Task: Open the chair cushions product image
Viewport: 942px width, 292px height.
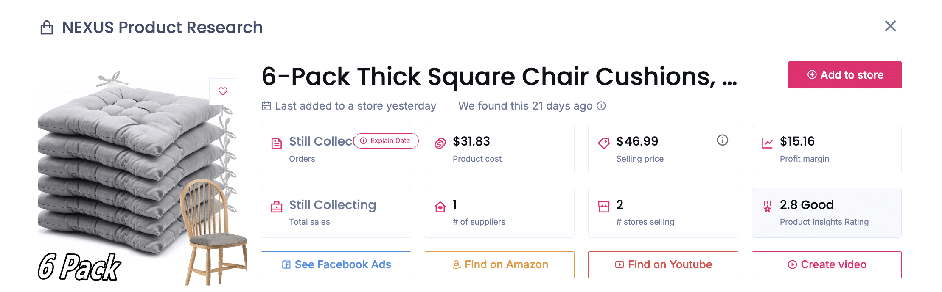Action: (x=136, y=178)
